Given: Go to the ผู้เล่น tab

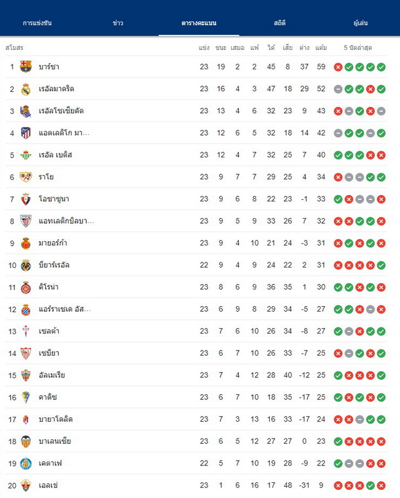Looking at the screenshot, I should pos(361,23).
